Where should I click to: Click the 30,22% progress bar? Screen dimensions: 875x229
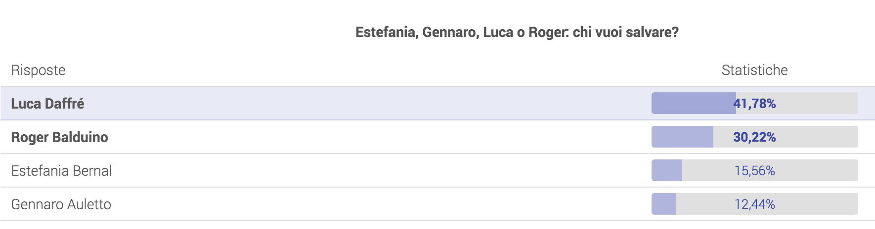click(754, 137)
